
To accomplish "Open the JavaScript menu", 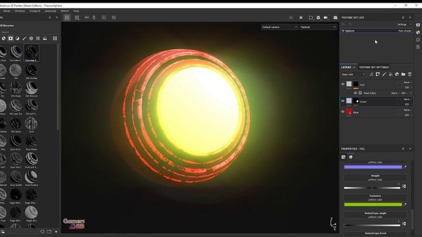I will click(x=50, y=11).
